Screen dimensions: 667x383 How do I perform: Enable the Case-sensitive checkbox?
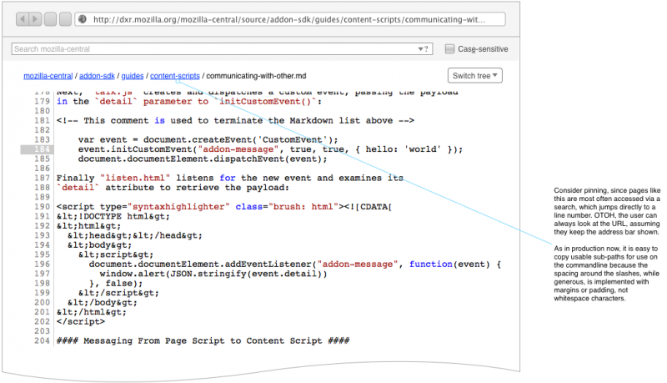(x=449, y=49)
